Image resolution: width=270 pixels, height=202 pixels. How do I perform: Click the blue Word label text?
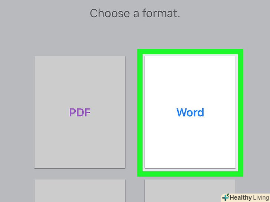click(190, 112)
